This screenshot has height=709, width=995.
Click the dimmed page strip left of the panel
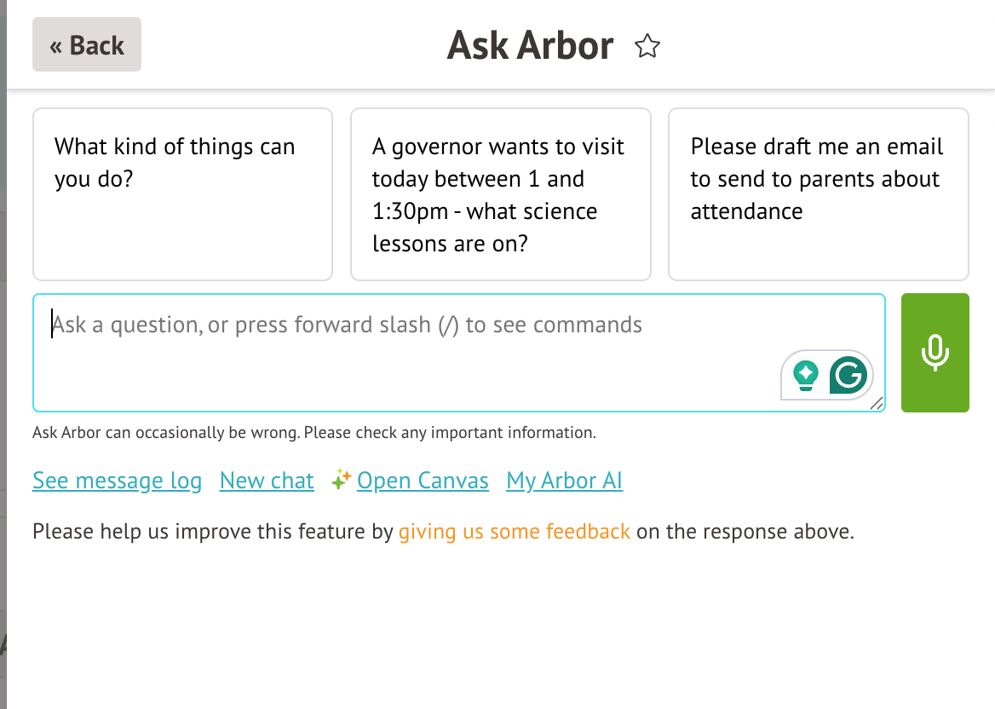point(3,341)
